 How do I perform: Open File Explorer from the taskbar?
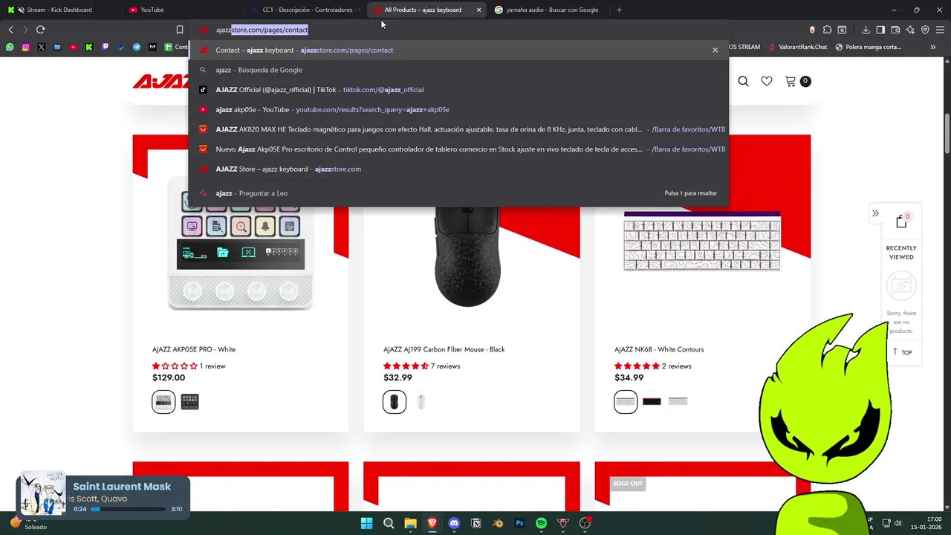tap(410, 523)
